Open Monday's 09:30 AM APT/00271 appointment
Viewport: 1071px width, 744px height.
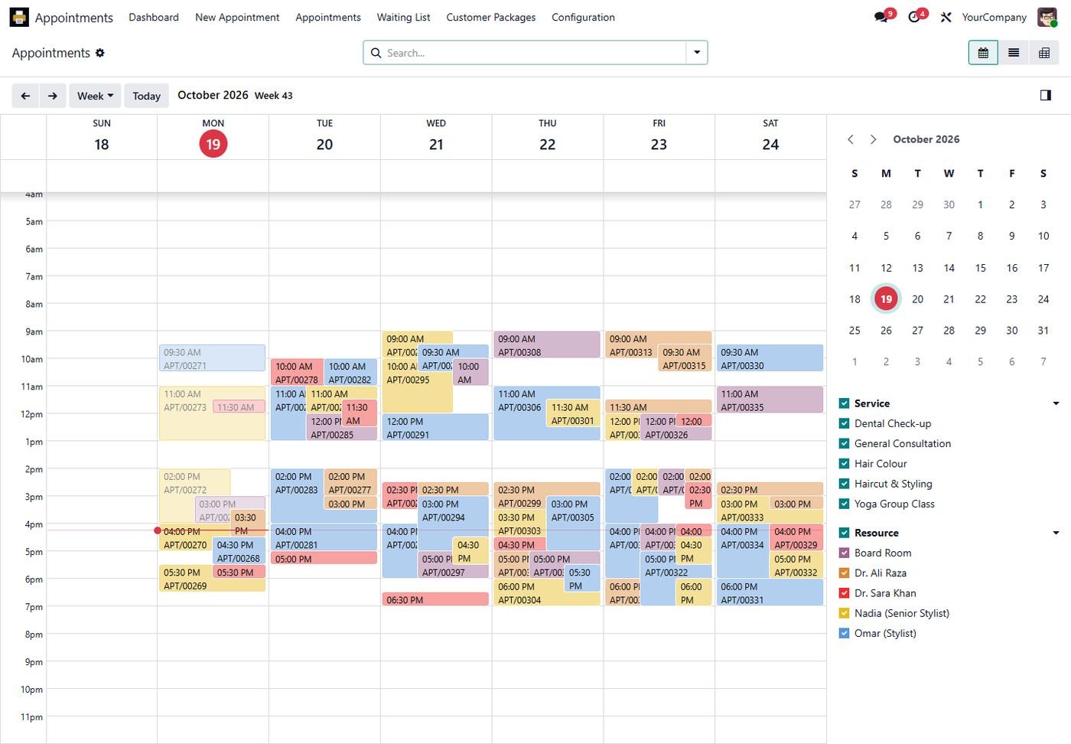coord(212,358)
